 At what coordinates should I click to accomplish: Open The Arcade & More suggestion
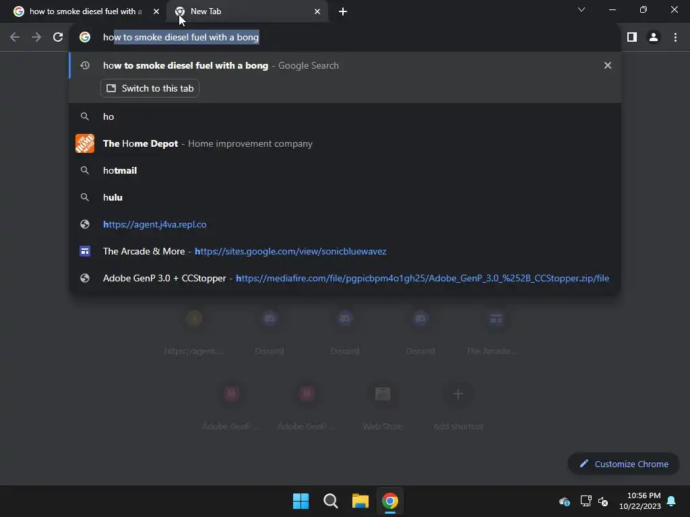[x=345, y=251]
